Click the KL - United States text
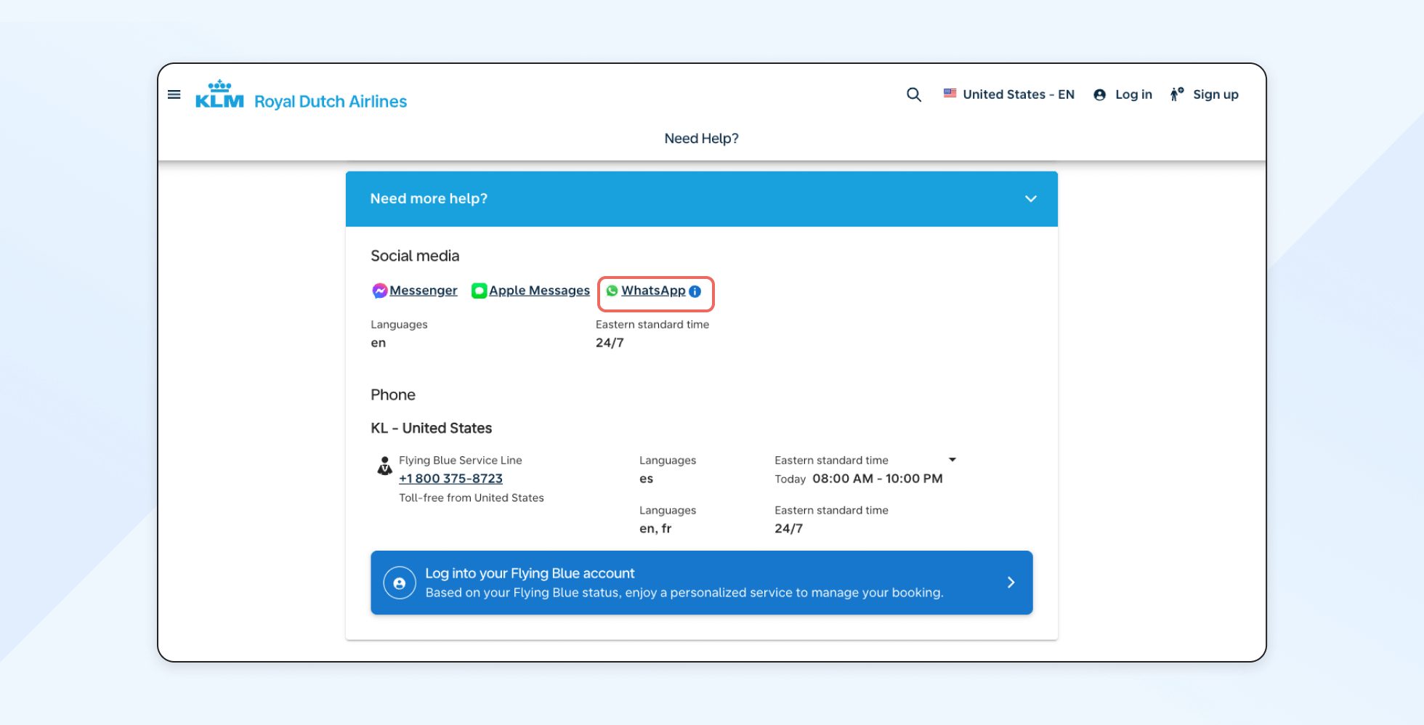The image size is (1424, 725). tap(432, 429)
